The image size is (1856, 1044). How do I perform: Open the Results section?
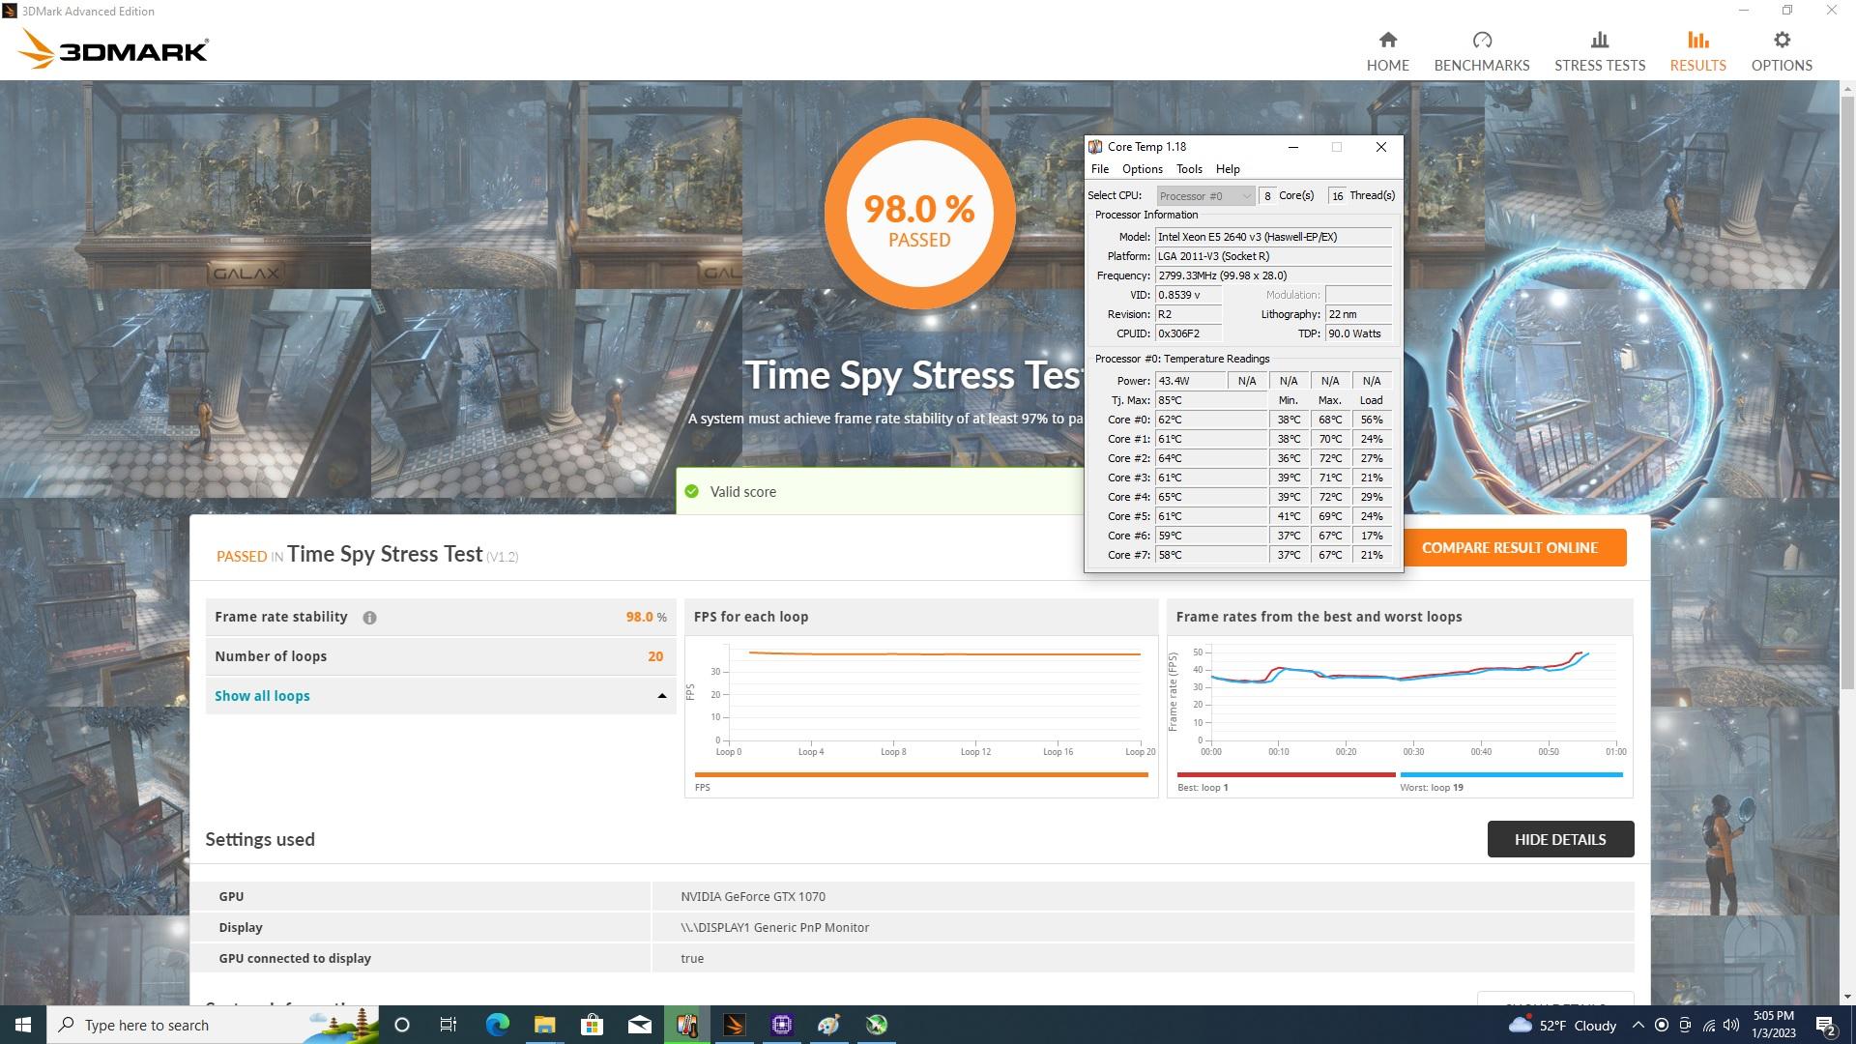tap(1697, 51)
